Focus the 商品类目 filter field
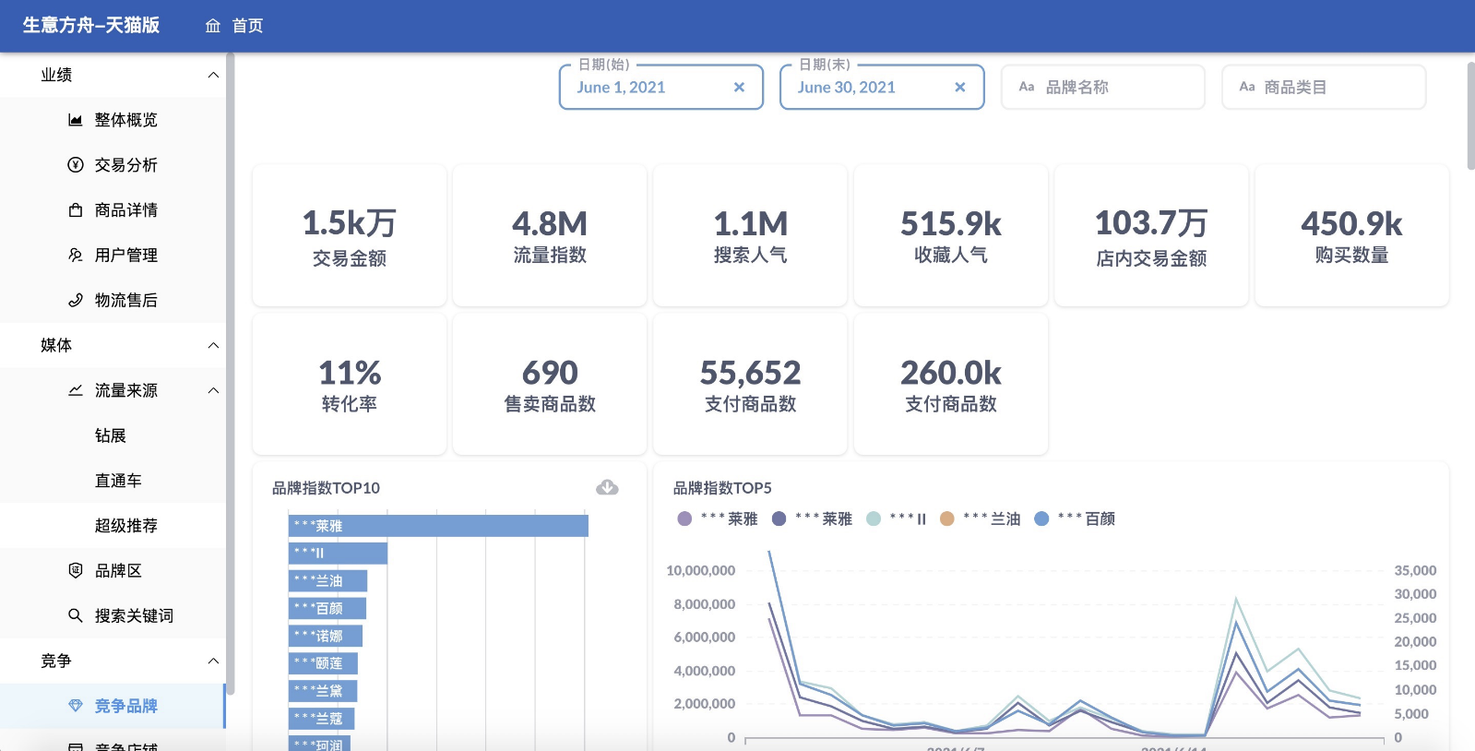The height and width of the screenshot is (751, 1475). [1324, 87]
